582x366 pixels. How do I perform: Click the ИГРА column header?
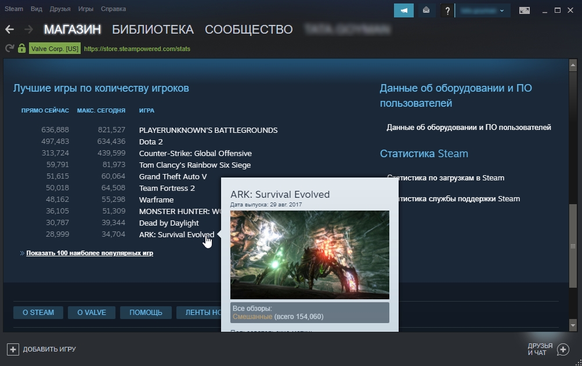[147, 111]
